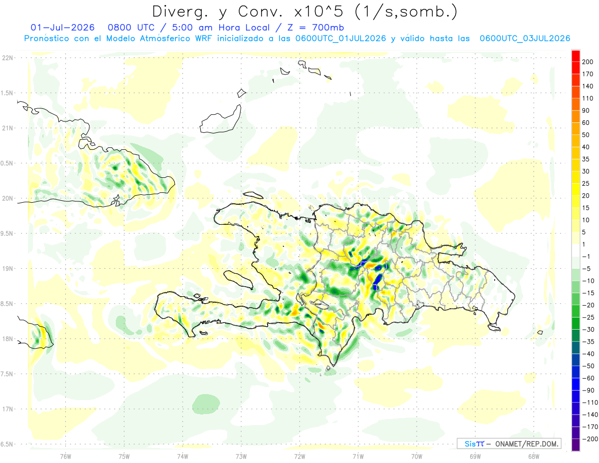Viewport: 599px width, 463px height.
Task: Click the '0600UTC_03JUL2026' valid-until text
Action: [x=525, y=38]
